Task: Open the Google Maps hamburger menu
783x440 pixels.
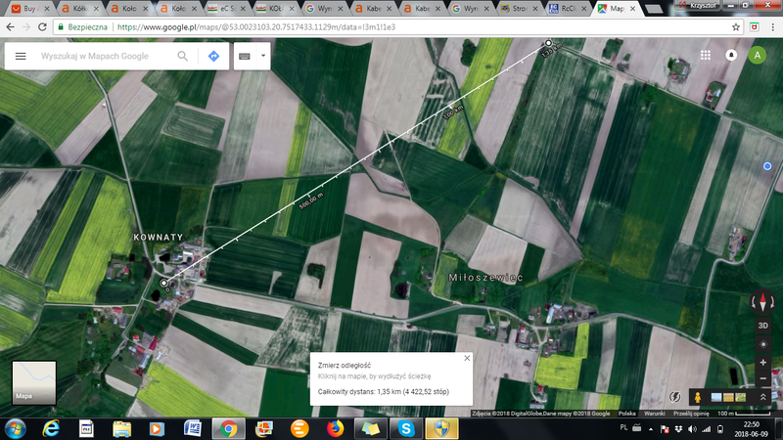Action: 21,56
